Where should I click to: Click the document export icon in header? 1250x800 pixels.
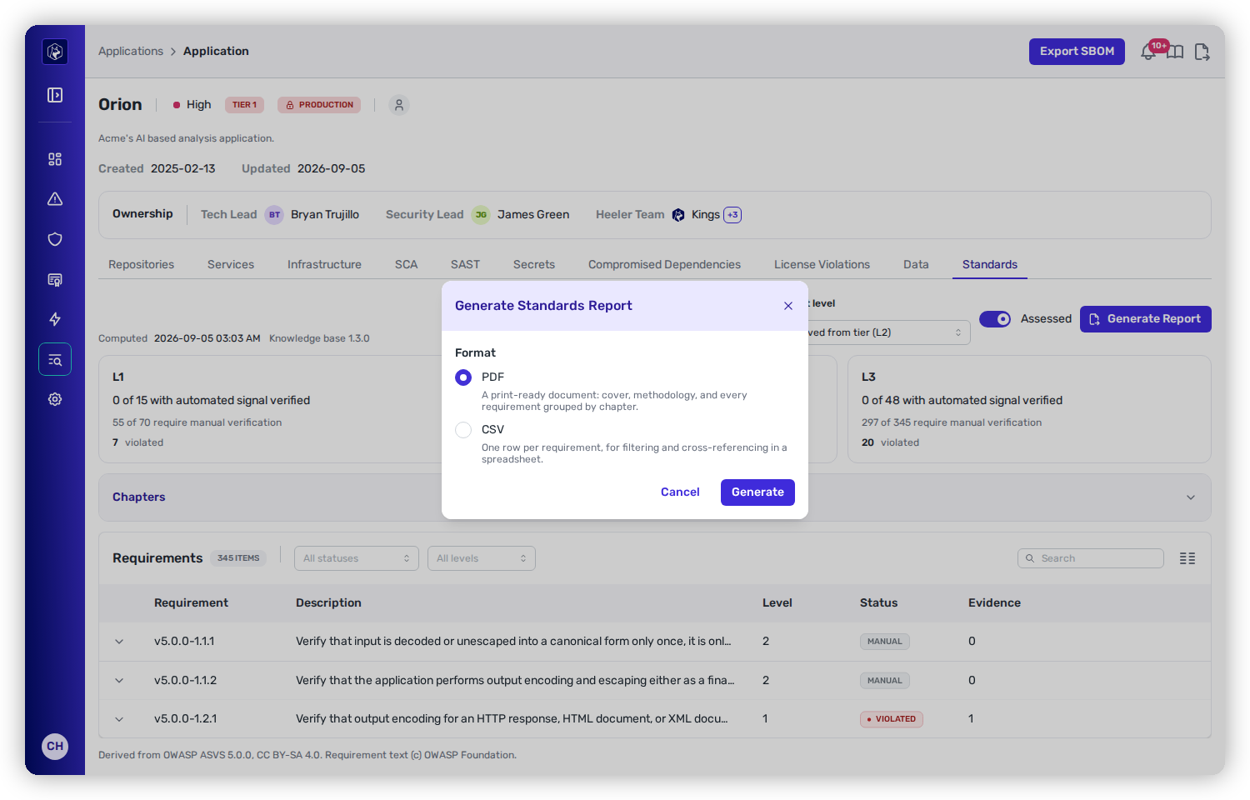tap(1202, 52)
